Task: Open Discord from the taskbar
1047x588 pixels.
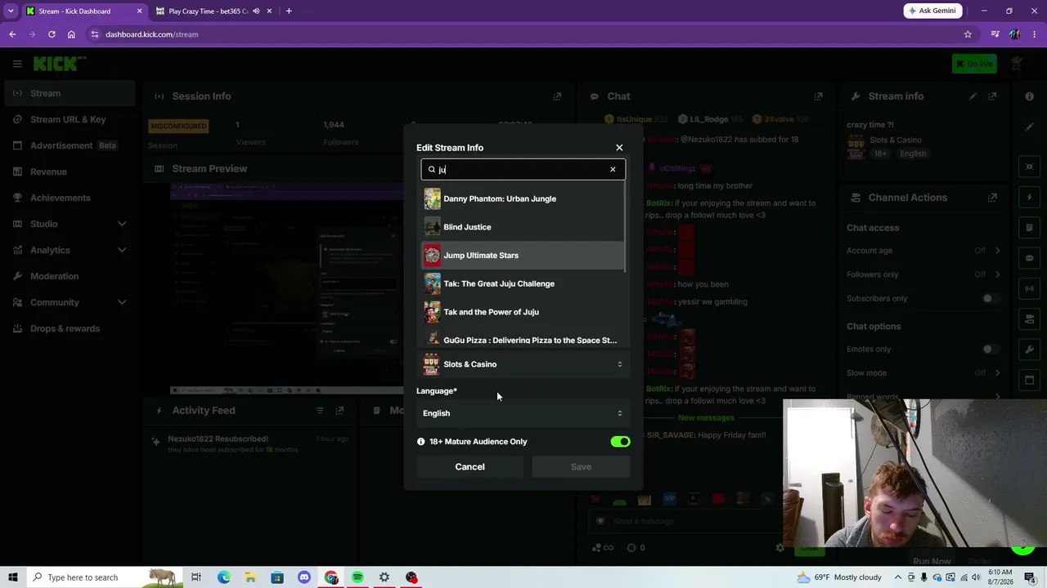Action: click(x=304, y=577)
